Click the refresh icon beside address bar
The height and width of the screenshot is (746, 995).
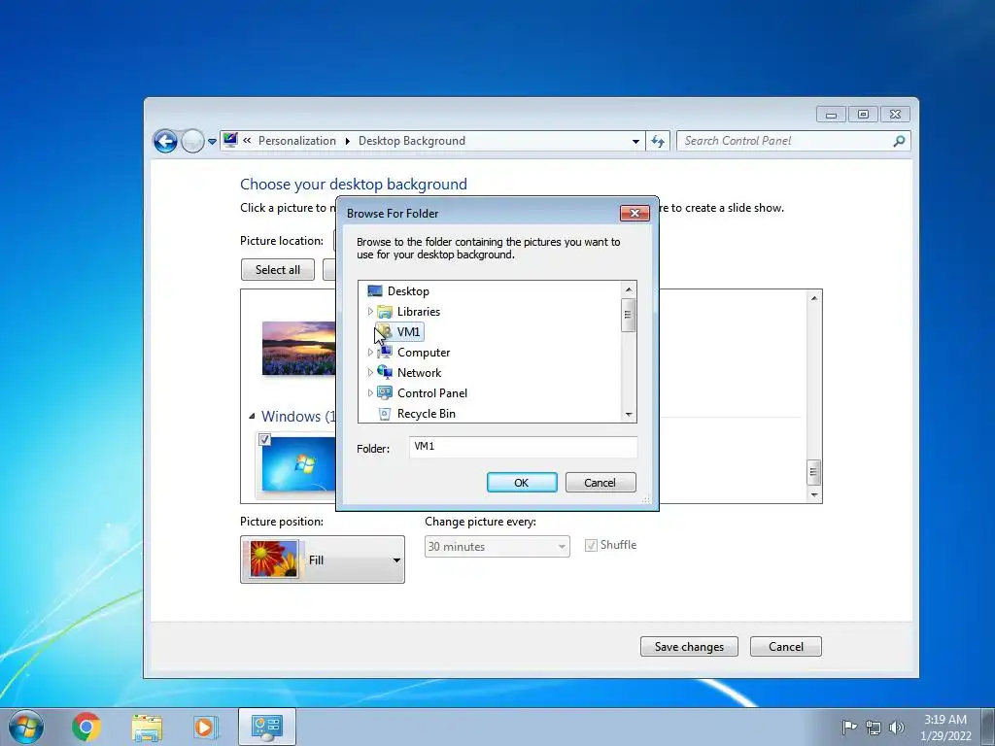(x=658, y=141)
